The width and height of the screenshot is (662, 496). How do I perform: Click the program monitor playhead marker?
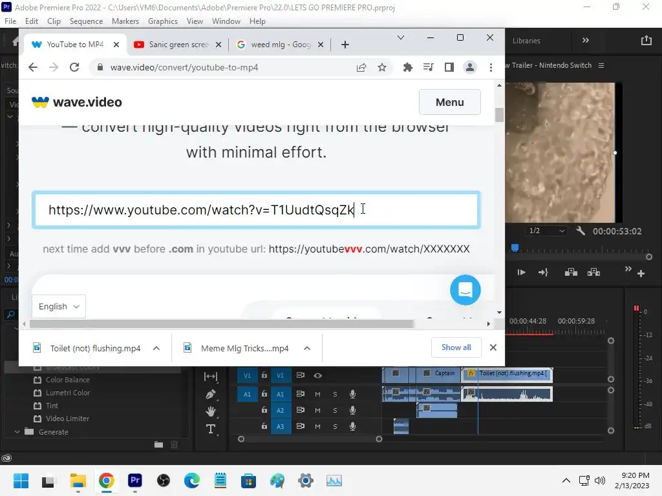click(x=515, y=248)
